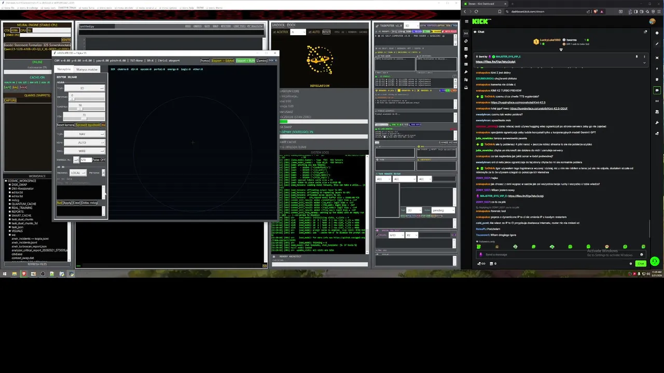The height and width of the screenshot is (373, 664).
Task: Click the SAFE mode button
Action: coord(7,88)
